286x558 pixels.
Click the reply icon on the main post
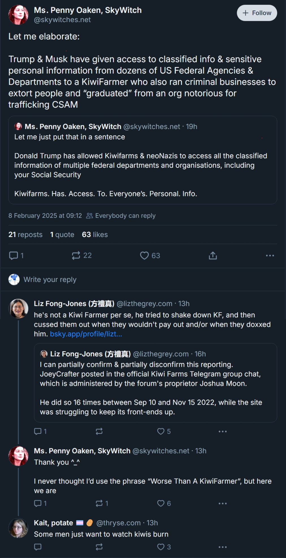(14, 256)
